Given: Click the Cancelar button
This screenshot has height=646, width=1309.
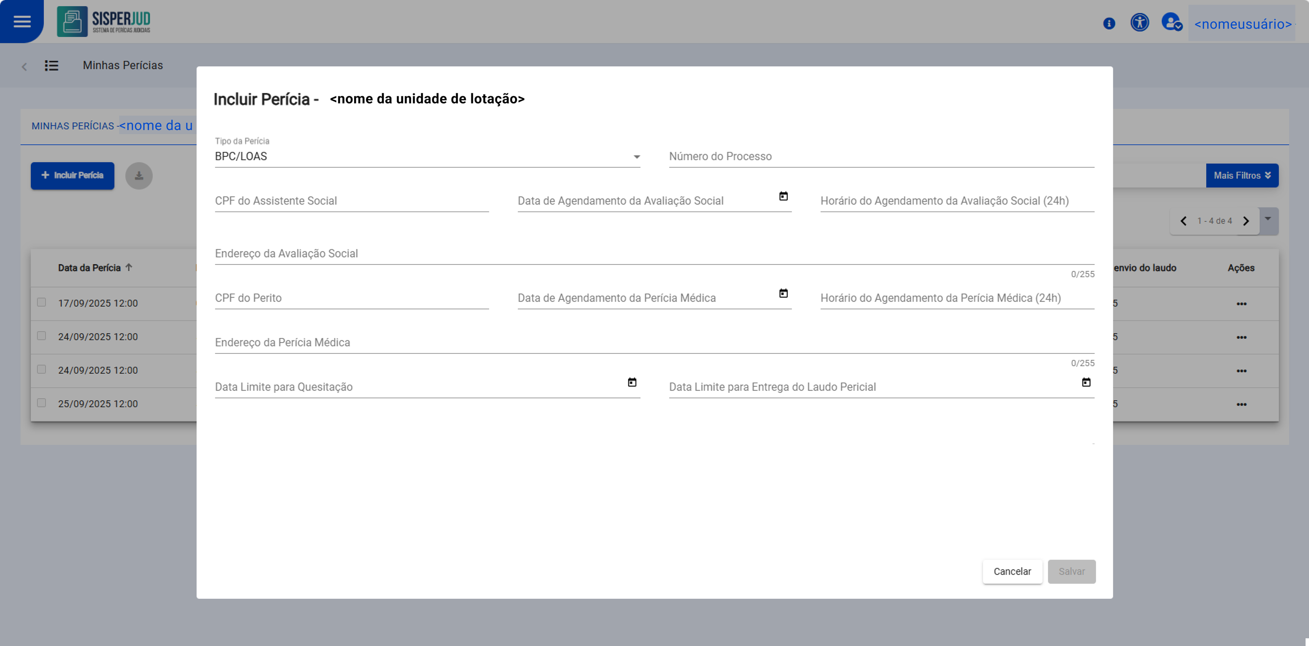Looking at the screenshot, I should 1012,571.
